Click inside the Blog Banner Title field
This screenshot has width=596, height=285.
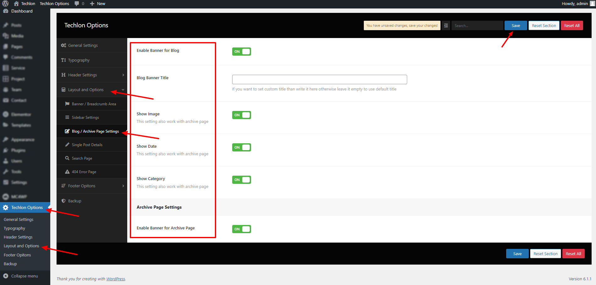(x=319, y=79)
